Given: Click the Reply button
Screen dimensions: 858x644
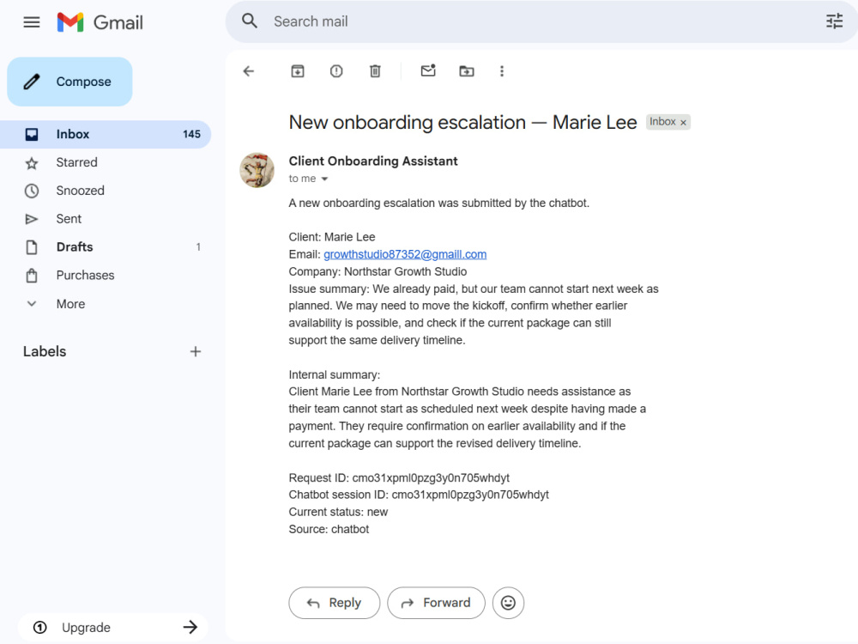Looking at the screenshot, I should [335, 603].
